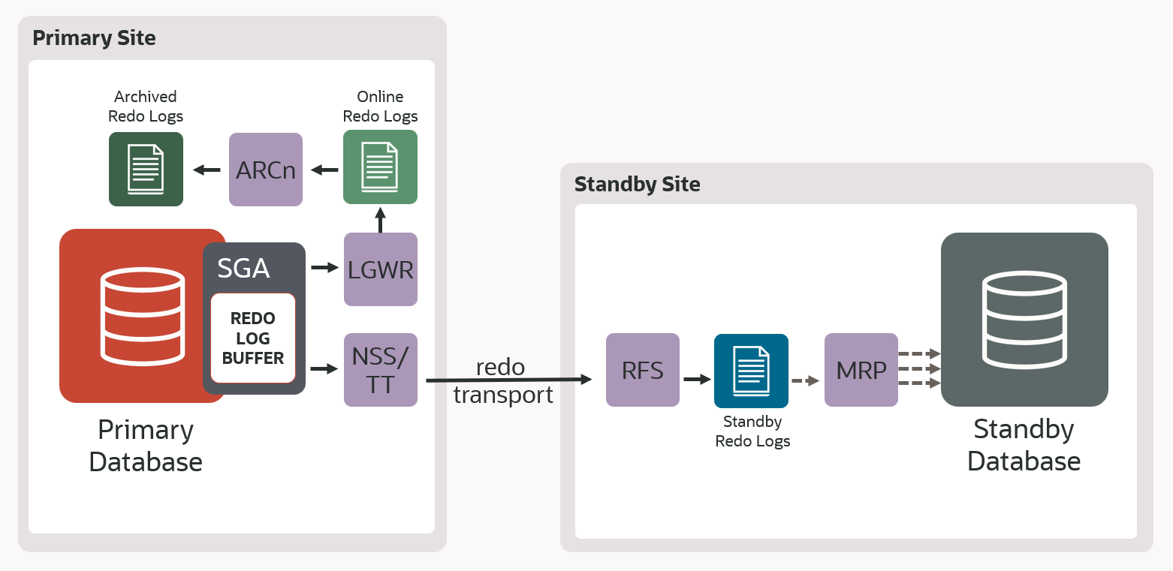Click the RFS process box

click(x=642, y=370)
